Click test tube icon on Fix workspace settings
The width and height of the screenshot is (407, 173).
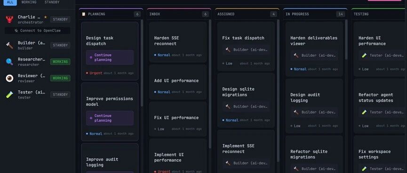[x=364, y=169]
